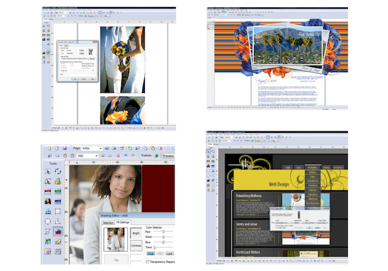Image resolution: width=388 pixels, height=271 pixels.
Task: Click the red X delete object icon after obj1
Action: (x=118, y=156)
